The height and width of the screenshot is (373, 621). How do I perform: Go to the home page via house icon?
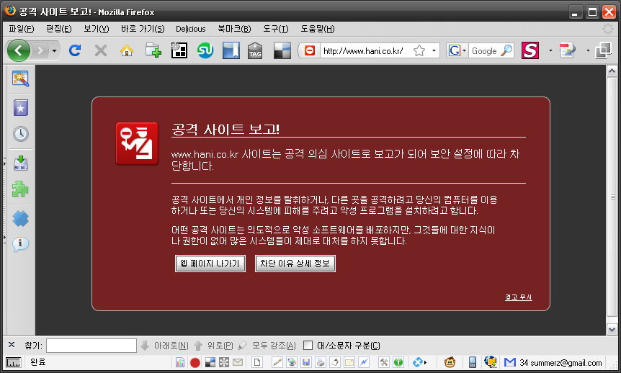[x=127, y=50]
